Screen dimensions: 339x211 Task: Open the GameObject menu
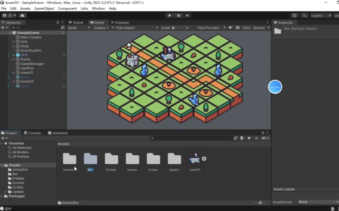(44, 8)
